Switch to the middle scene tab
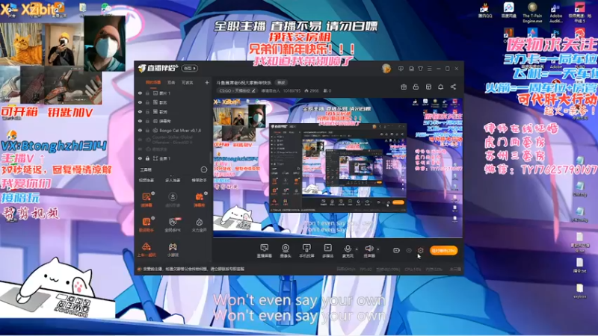Viewport: 598px width, 336px height. pos(171,82)
